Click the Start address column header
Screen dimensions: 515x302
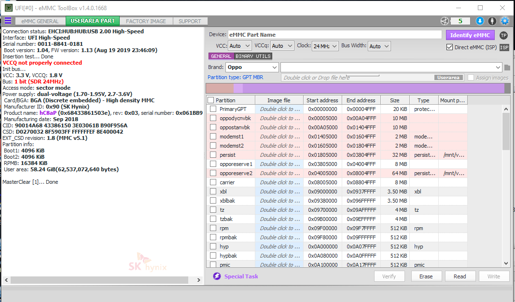pos(322,100)
